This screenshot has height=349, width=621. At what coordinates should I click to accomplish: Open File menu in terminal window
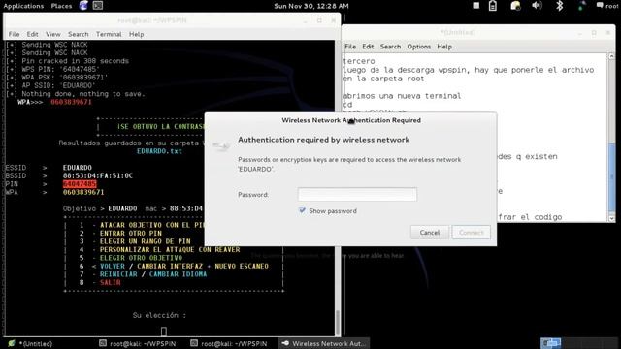tap(14, 34)
